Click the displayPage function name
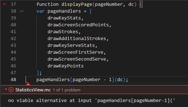 pos(77,4)
